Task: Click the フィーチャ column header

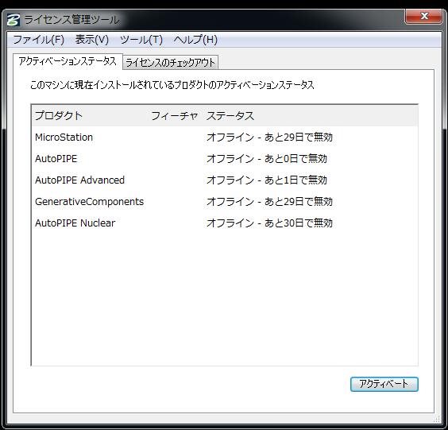Action: (175, 116)
